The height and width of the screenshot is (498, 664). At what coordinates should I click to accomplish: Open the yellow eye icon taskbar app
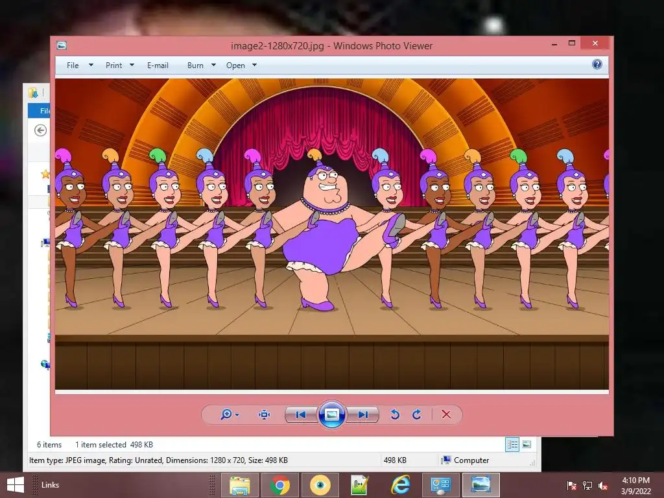(320, 485)
